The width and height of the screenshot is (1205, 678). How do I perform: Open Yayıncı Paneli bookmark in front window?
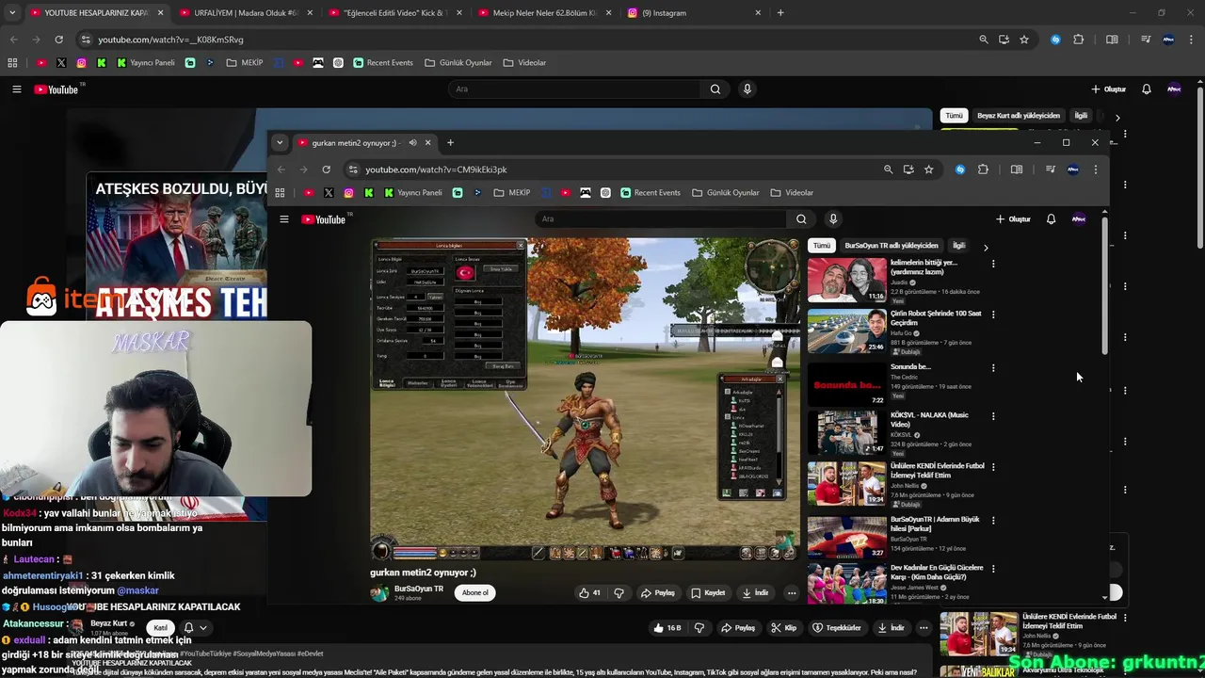coord(412,193)
